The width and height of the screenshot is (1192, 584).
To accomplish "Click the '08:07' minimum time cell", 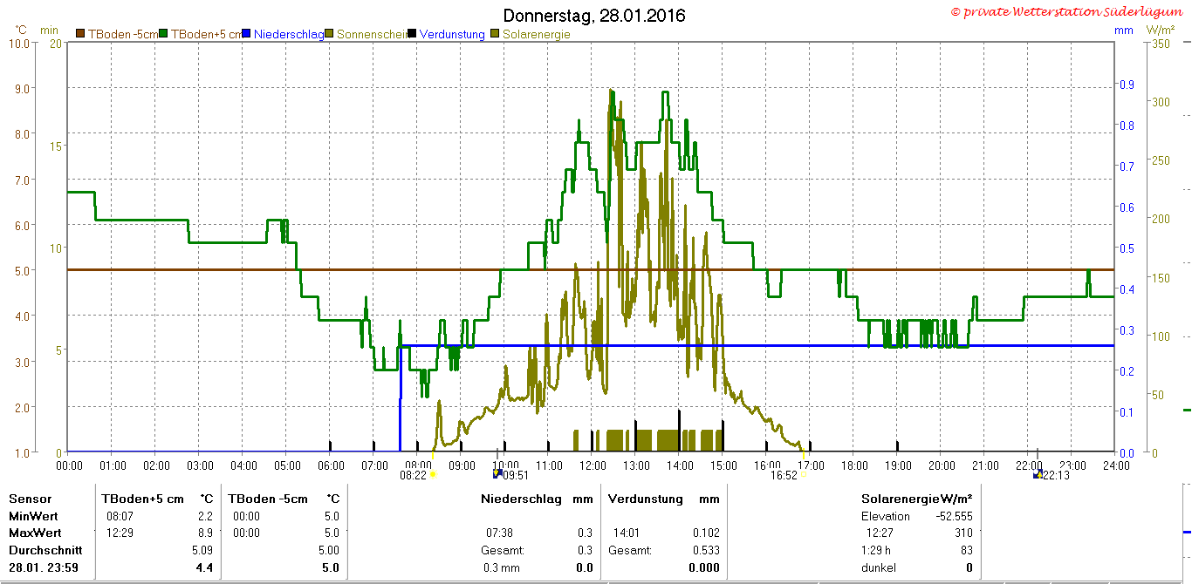I will tap(120, 516).
